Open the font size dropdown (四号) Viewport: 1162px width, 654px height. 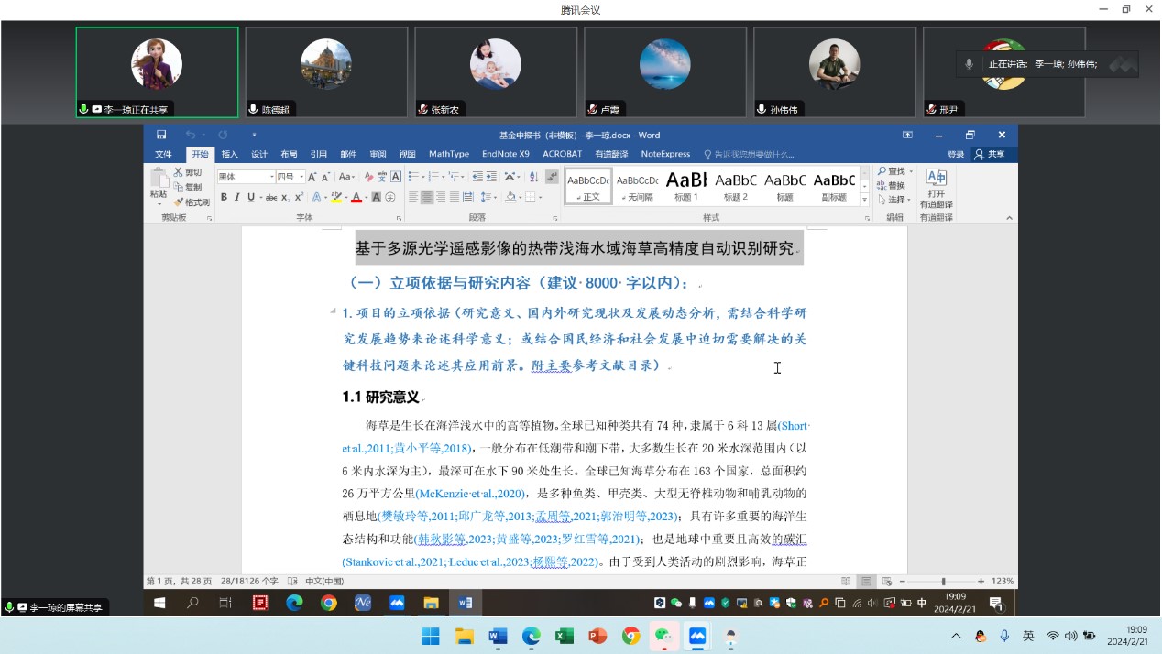point(301,177)
